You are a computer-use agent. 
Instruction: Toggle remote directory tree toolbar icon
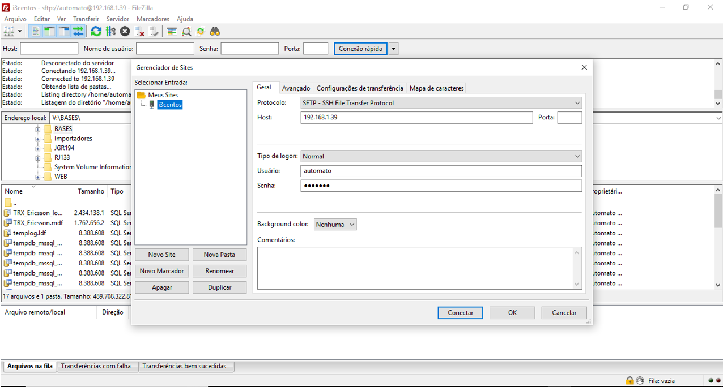(x=63, y=32)
